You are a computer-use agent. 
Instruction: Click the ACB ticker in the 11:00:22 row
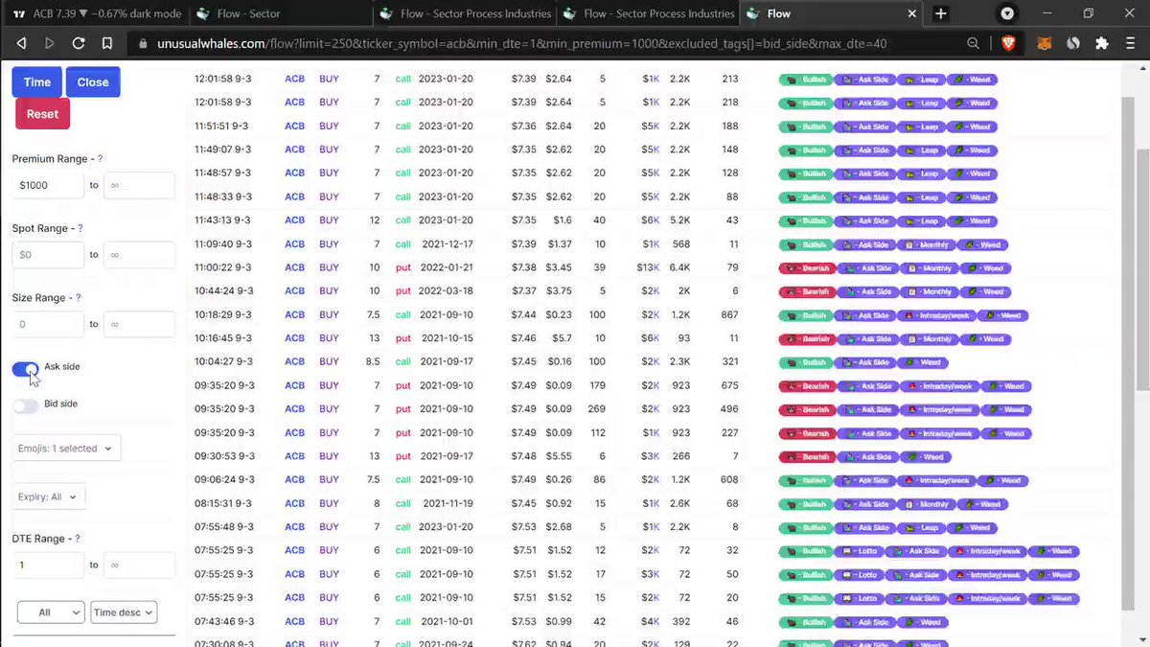(294, 267)
